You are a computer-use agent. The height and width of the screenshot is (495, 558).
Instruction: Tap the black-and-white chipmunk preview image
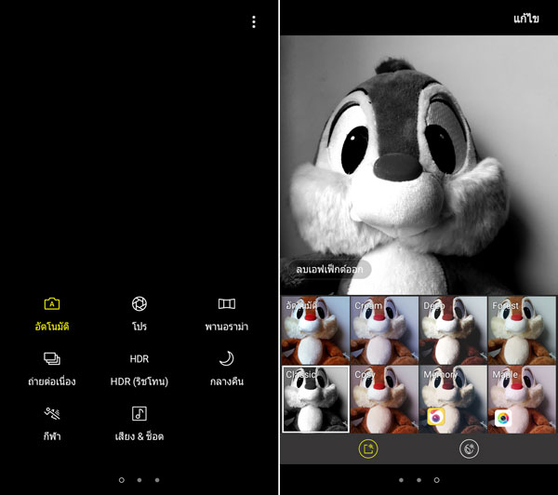coord(418,165)
